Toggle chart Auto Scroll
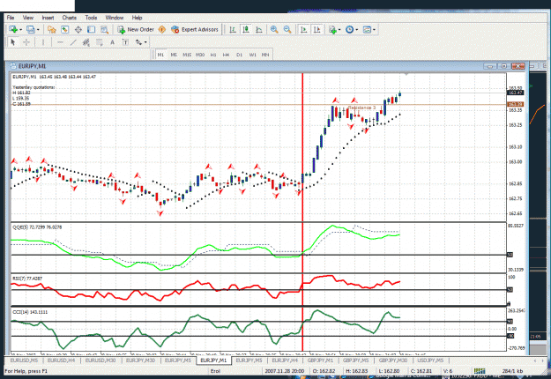Viewport: 551px width, 379px height. (x=303, y=29)
